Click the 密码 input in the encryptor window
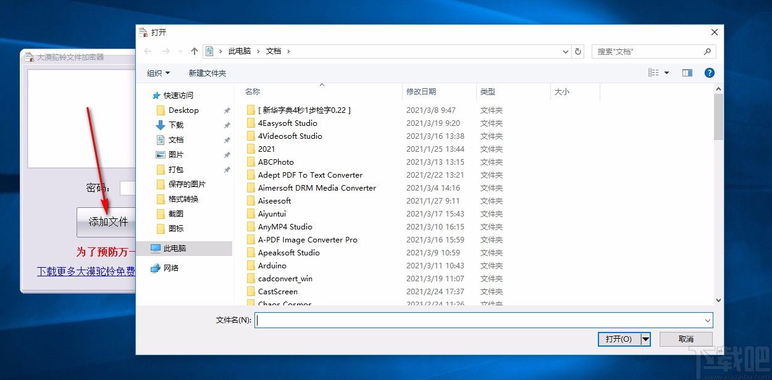This screenshot has width=772, height=380. tap(128, 188)
